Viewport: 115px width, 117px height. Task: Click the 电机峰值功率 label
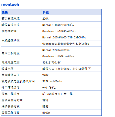(11, 40)
